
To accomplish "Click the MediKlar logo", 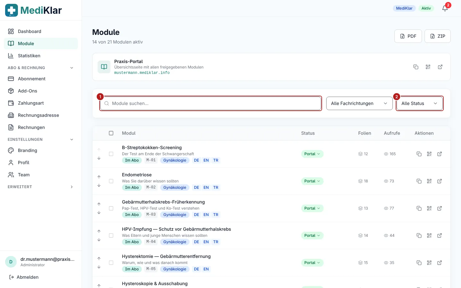I will point(34,10).
